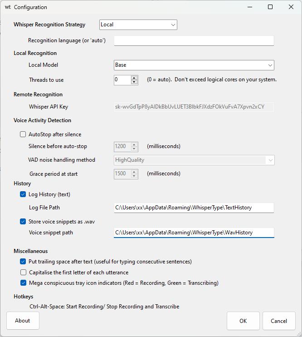Screen dimensions: 302x337
Task: Click the Silence before auto-stop 1200 field
Action: (122, 146)
